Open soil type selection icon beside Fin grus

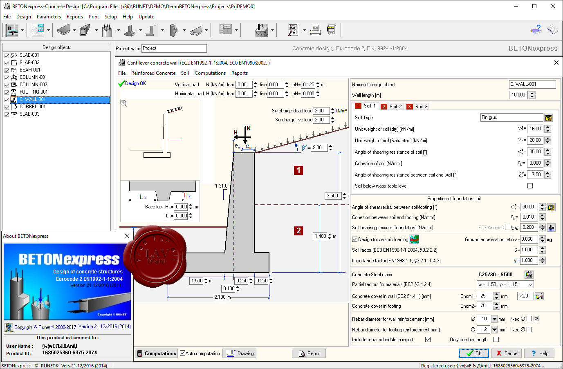pyautogui.click(x=548, y=118)
